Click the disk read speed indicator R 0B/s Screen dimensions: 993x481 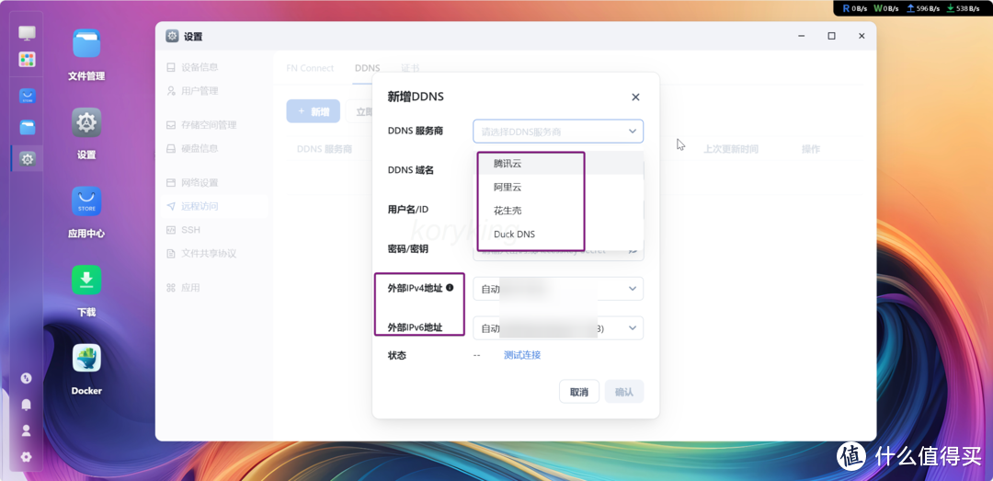click(x=854, y=9)
